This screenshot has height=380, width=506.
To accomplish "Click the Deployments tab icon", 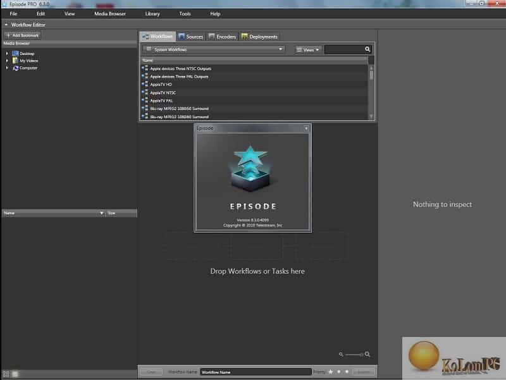I will [245, 37].
